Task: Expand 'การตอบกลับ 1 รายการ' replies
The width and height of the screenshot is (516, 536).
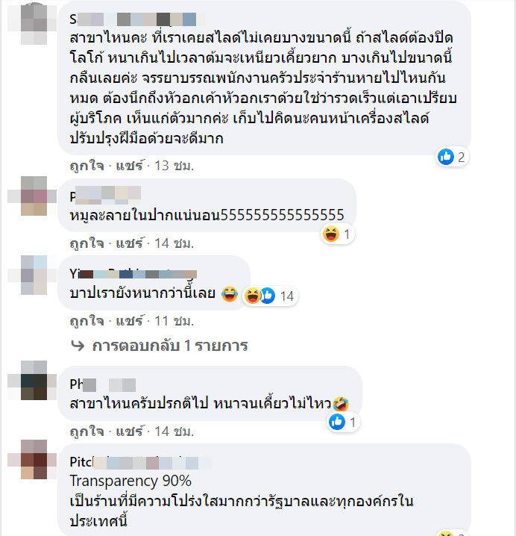Action: click(x=170, y=346)
